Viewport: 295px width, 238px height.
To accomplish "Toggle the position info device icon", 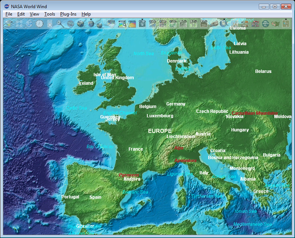I will coord(50,24).
